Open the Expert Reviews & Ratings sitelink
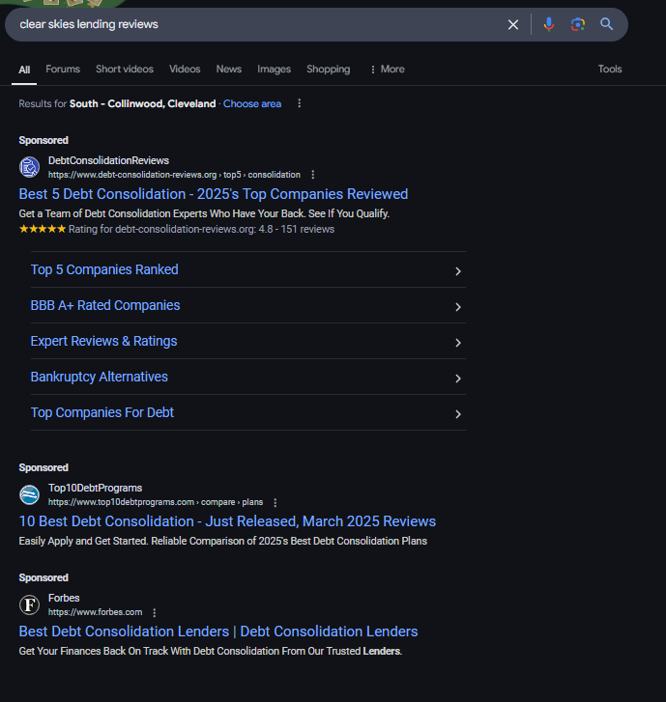 pos(103,341)
